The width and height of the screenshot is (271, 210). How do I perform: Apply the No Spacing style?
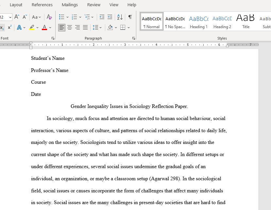(x=175, y=22)
